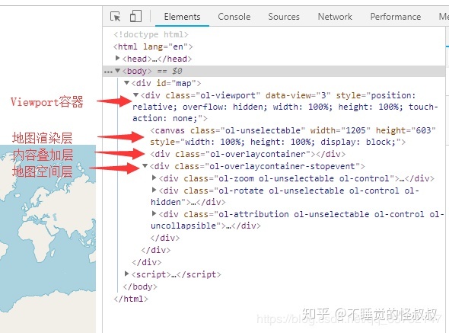Click the "ol-viewport" class value

pyautogui.click(x=228, y=95)
